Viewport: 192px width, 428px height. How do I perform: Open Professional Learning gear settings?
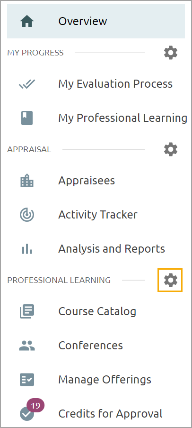point(171,280)
